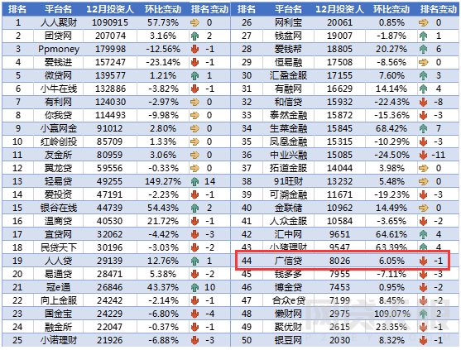Click the green up arrow in the 银谷在线 row
The width and height of the screenshot is (461, 350).
194,208
